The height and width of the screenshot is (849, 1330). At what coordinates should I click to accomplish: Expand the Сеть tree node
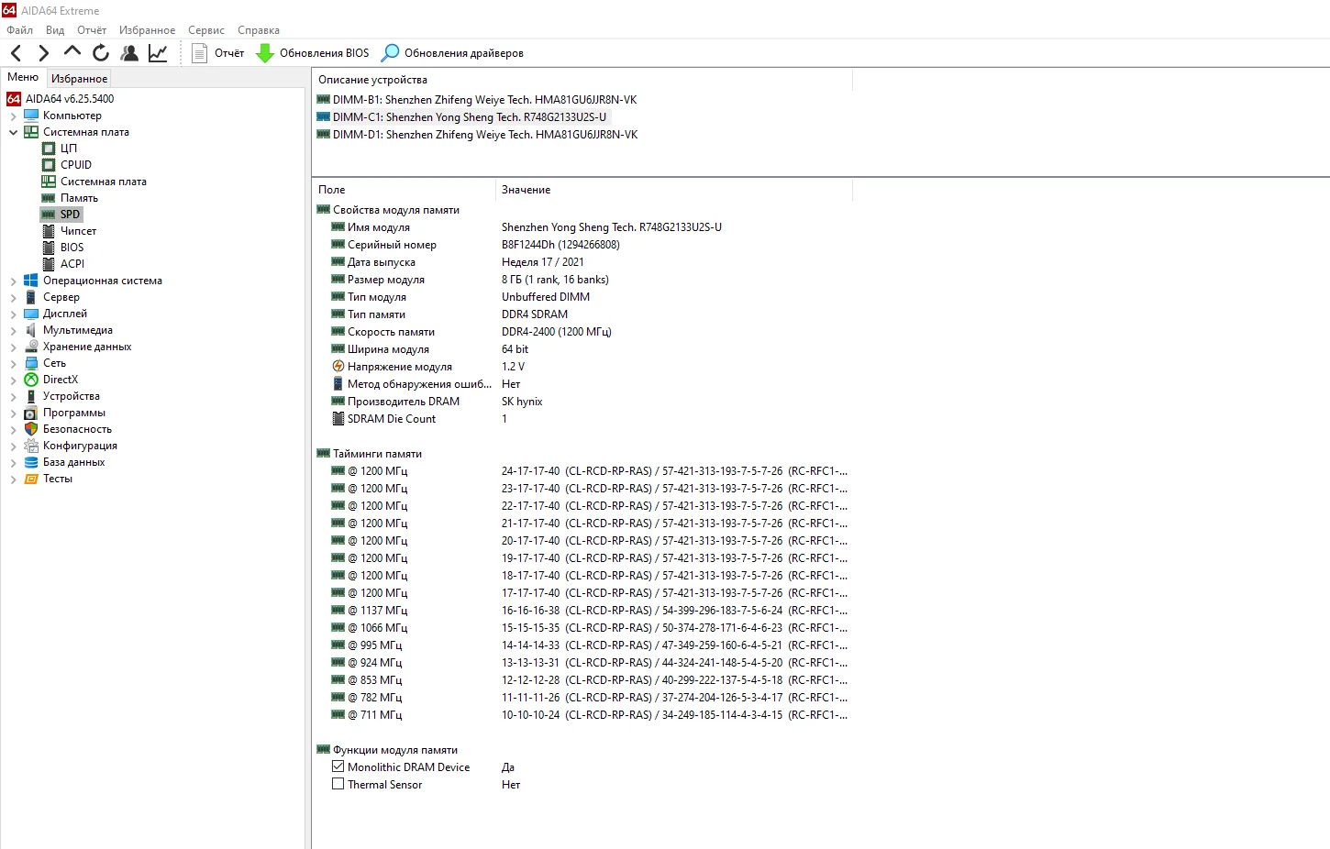[13, 363]
